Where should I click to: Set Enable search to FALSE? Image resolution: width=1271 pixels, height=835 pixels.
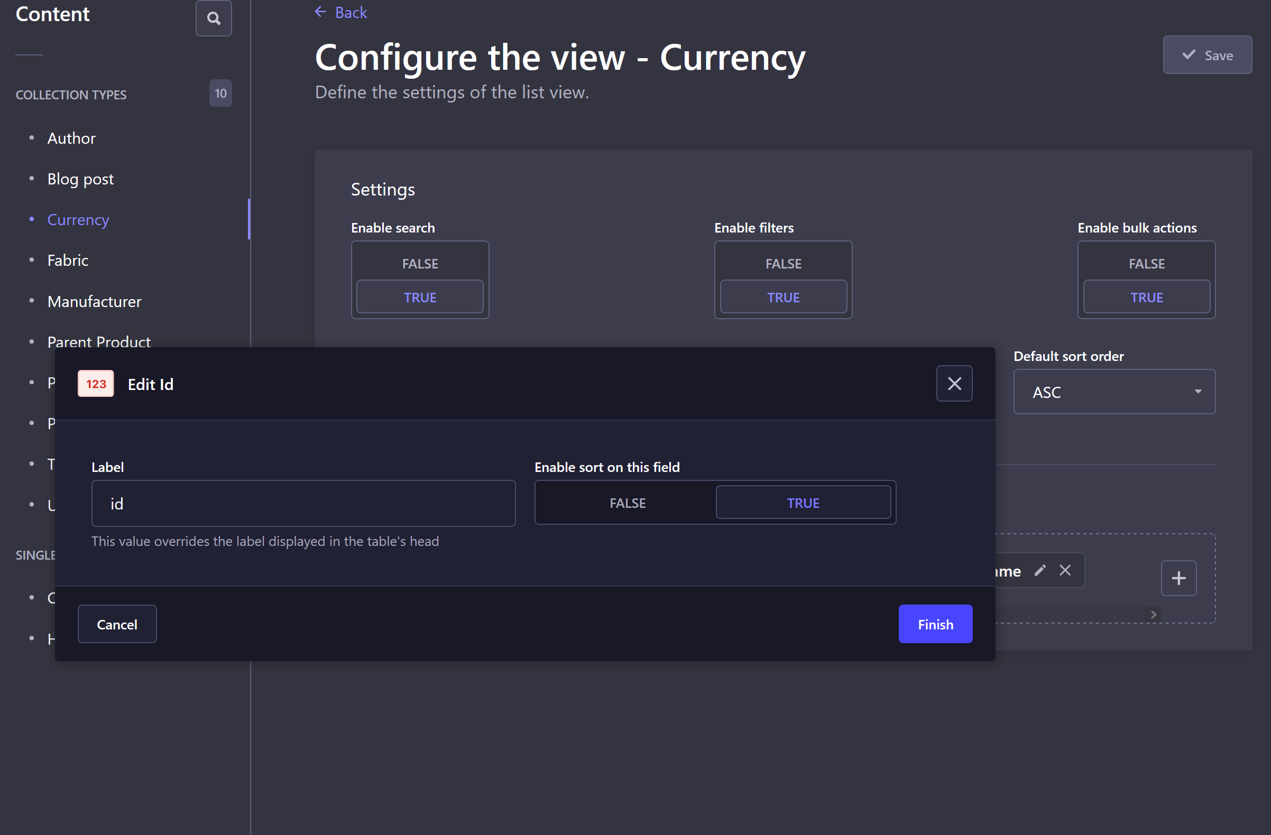[x=420, y=263]
